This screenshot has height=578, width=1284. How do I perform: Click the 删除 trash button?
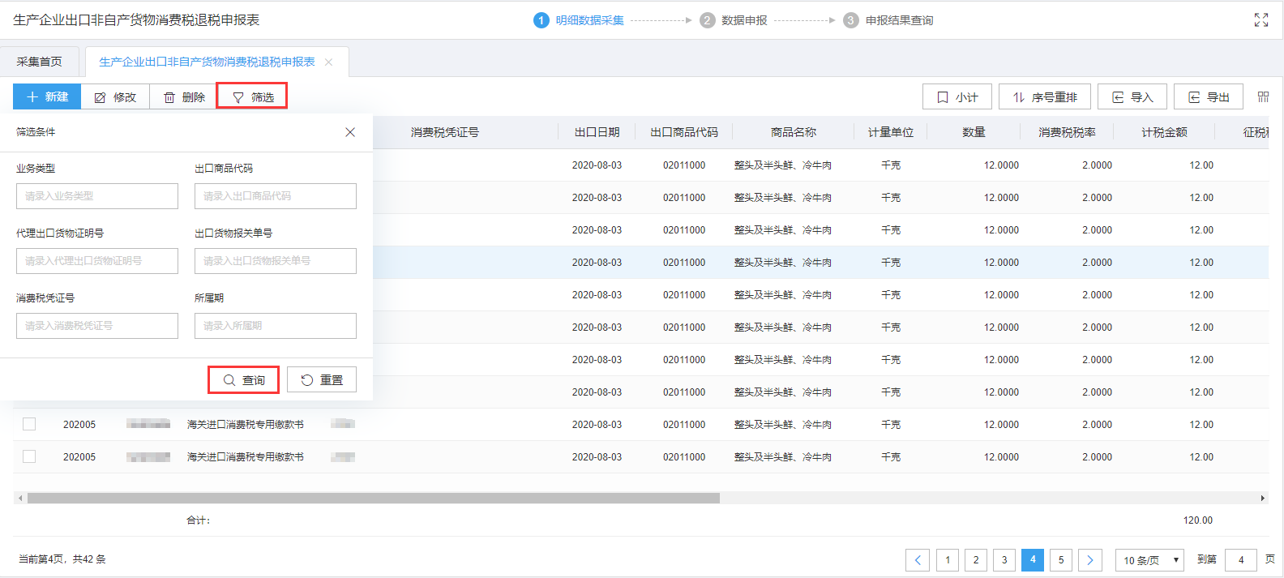(184, 97)
